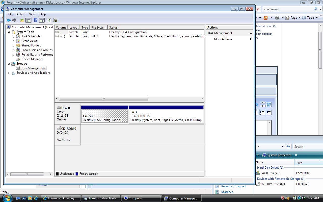Select Computer Management (Local) root node

click(32, 27)
